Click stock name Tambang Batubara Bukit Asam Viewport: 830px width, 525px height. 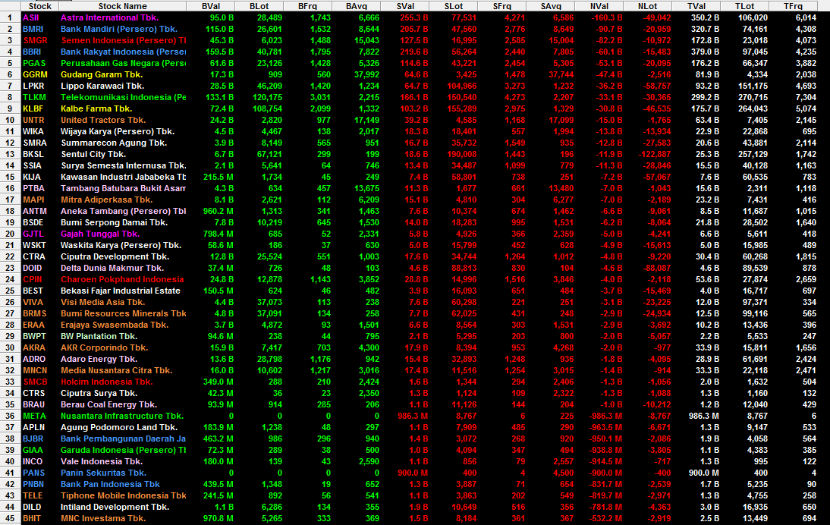tap(124, 188)
